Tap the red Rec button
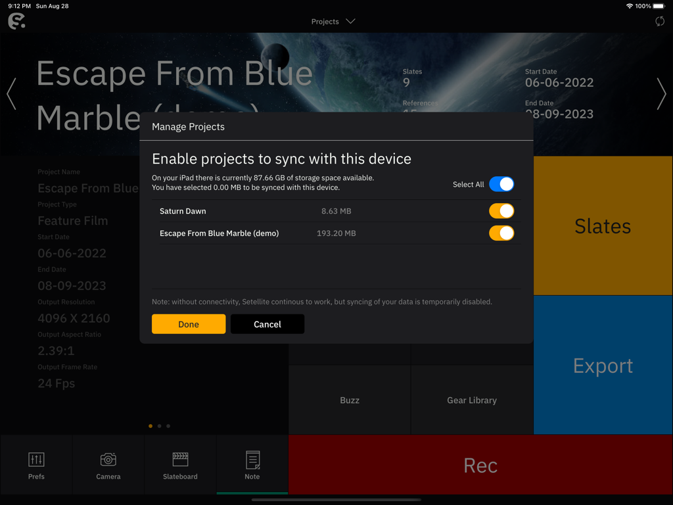Image resolution: width=673 pixels, height=505 pixels. click(480, 465)
